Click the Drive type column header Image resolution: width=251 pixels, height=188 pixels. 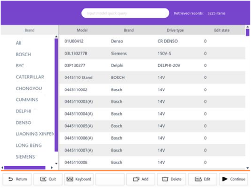175,30
